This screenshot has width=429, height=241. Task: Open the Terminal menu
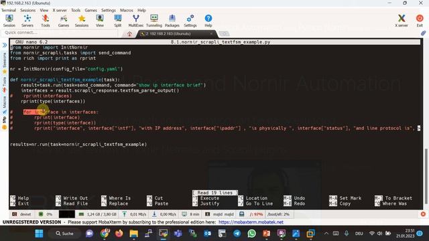click(x=9, y=10)
